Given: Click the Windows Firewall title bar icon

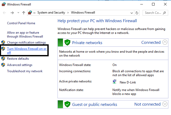Looking at the screenshot, I should tap(3, 4).
